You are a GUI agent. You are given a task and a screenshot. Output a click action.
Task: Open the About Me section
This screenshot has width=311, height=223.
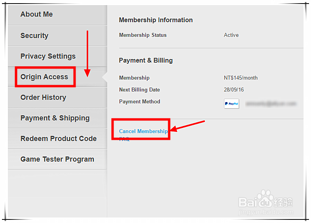[x=36, y=14]
